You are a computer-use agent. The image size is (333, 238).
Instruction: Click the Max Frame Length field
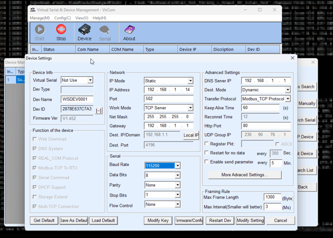coord(272,197)
